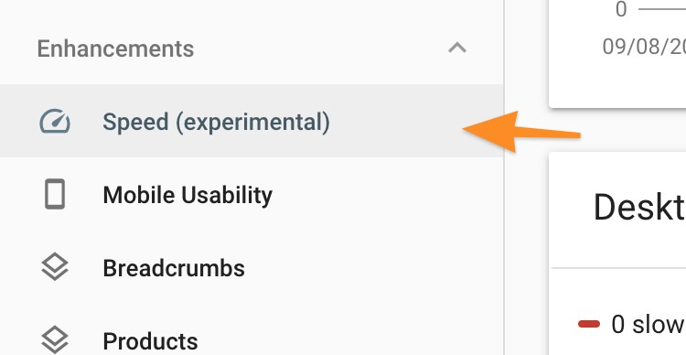Click the orange arrow pointing at Speed
This screenshot has width=686, height=355.
point(521,132)
